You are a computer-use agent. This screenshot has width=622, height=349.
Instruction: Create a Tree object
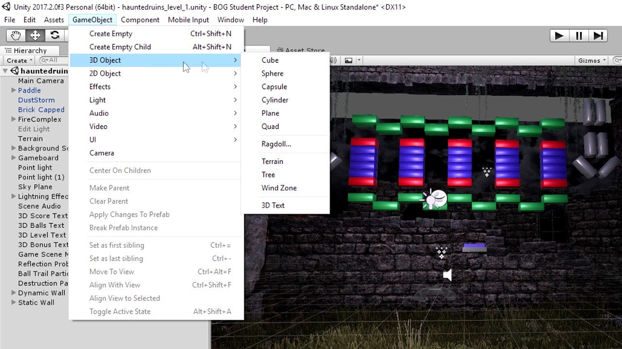[286, 174]
